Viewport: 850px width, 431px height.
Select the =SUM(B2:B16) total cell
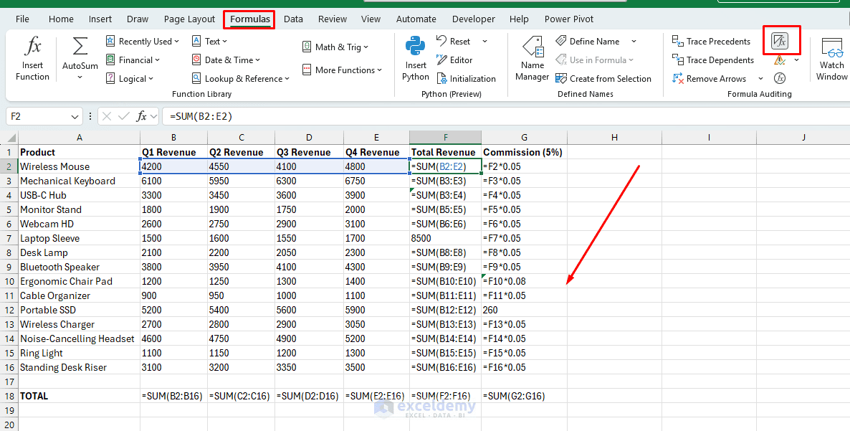coord(173,396)
